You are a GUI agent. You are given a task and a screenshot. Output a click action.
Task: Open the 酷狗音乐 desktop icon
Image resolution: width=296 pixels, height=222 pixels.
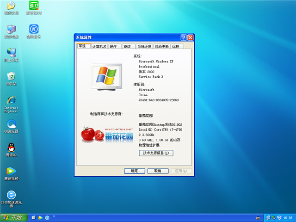coord(34,31)
